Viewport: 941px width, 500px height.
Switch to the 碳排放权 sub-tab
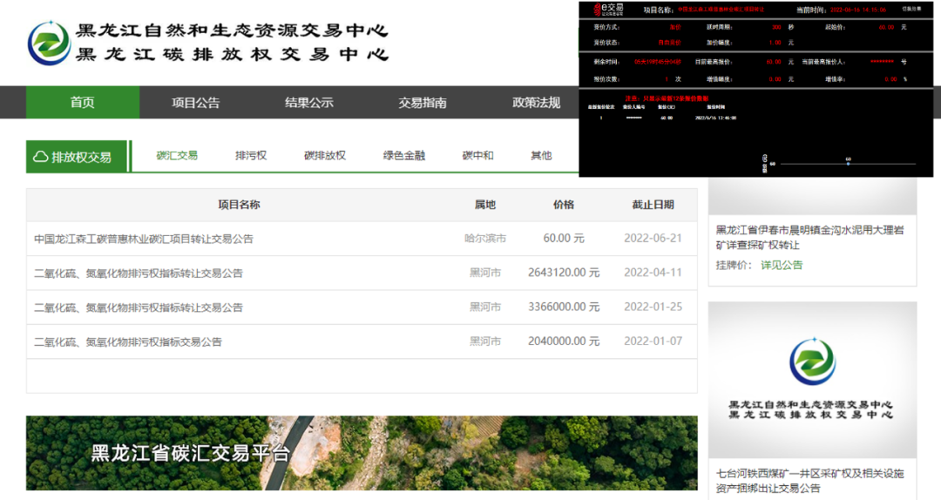tap(325, 155)
